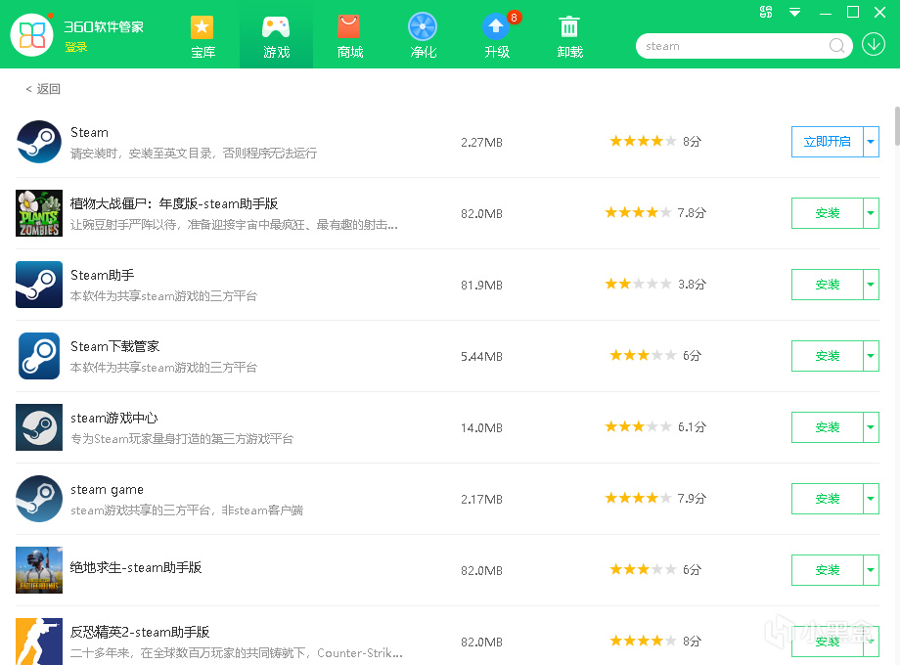
Task: Expand install options for steam游戏中心
Action: 871,427
